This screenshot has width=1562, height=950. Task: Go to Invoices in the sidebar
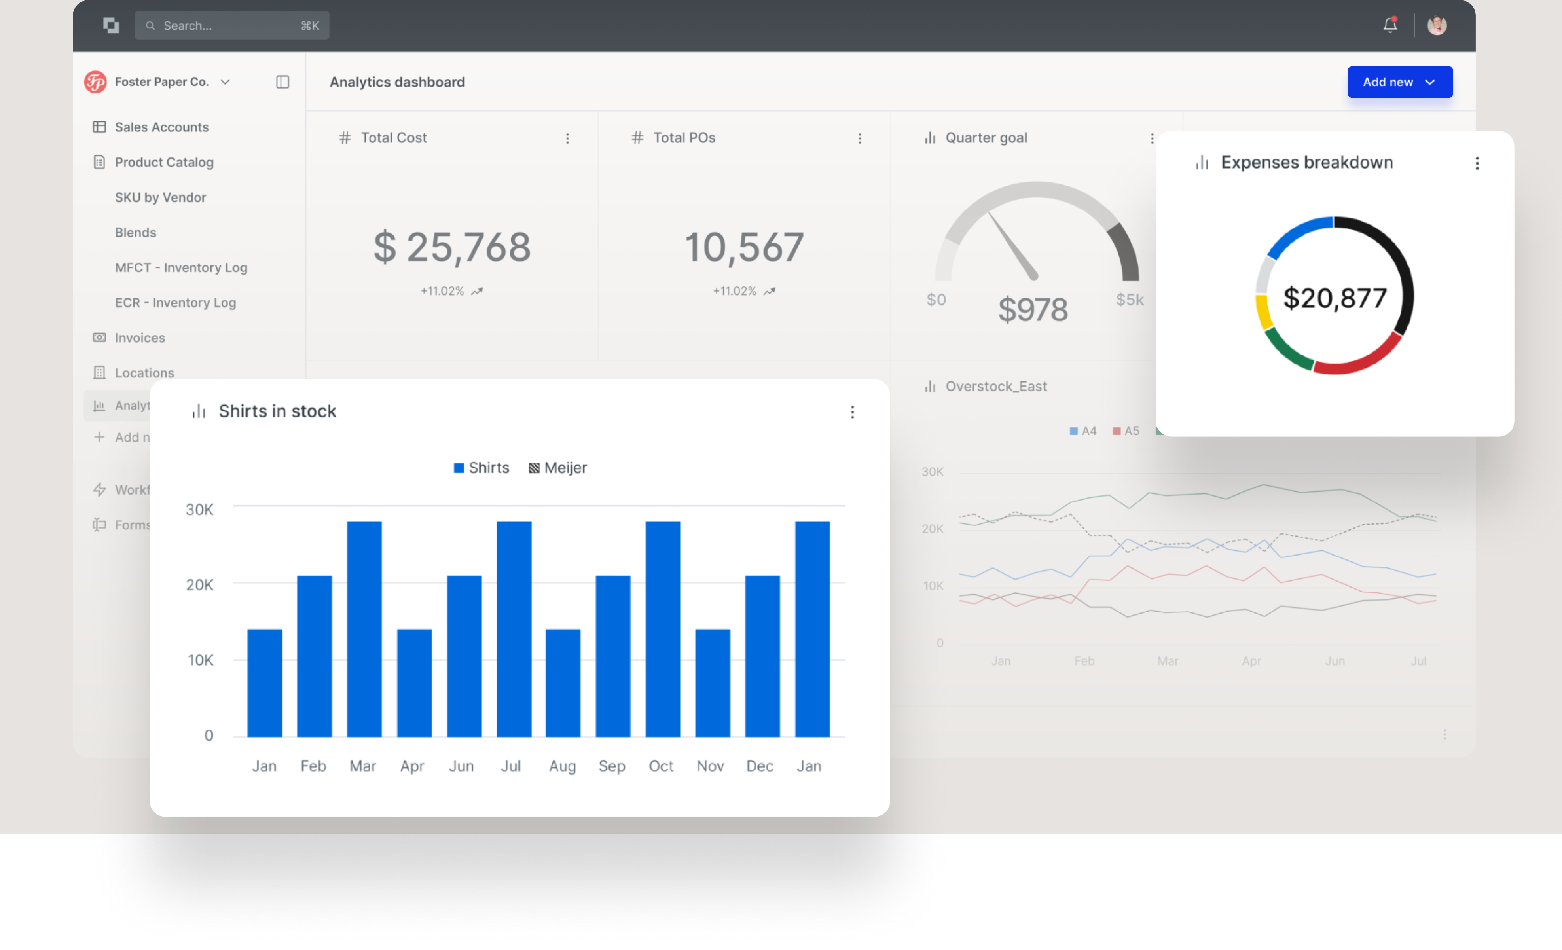pos(139,338)
